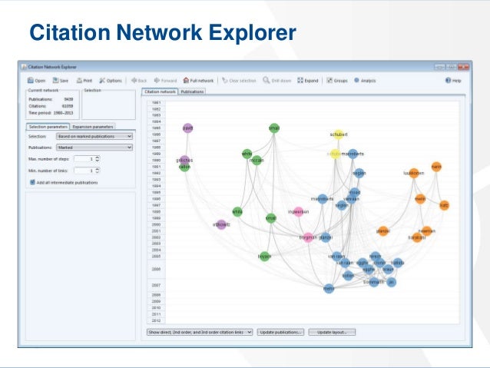Image resolution: width=490 pixels, height=368 pixels.
Task: Select the orange luukkonen node
Action: coord(414,173)
